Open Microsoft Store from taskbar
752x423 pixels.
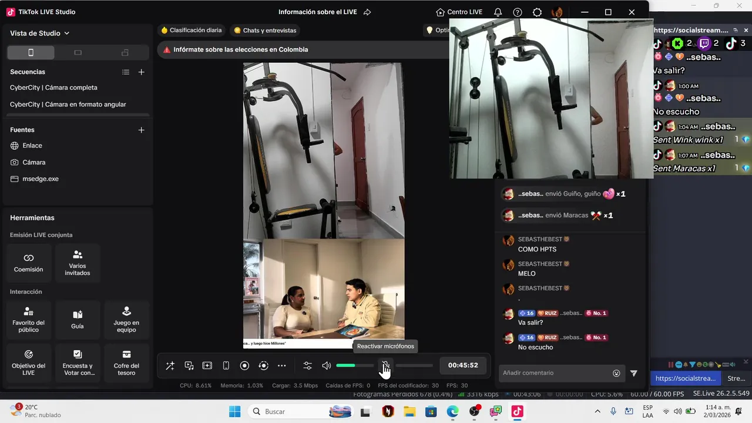[x=431, y=411]
